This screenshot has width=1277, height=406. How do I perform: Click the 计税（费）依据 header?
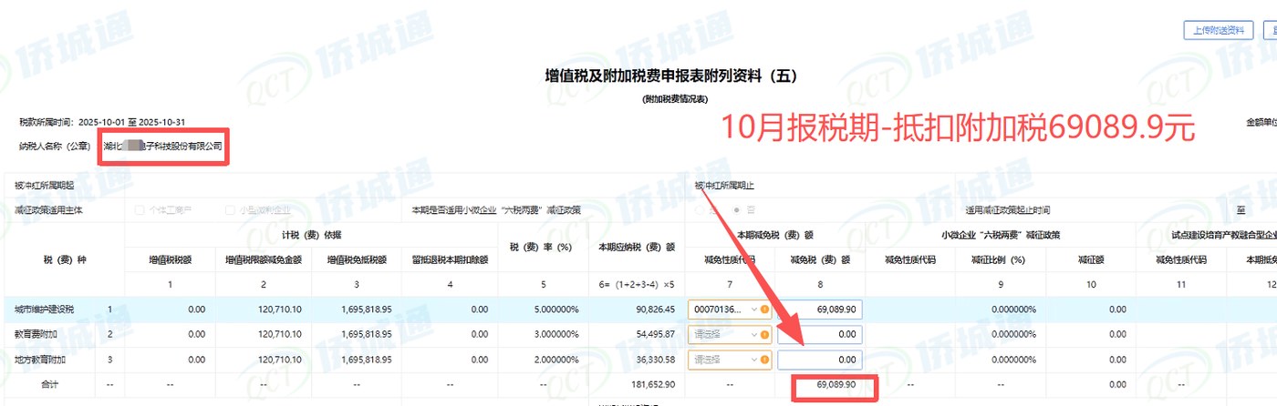click(312, 235)
